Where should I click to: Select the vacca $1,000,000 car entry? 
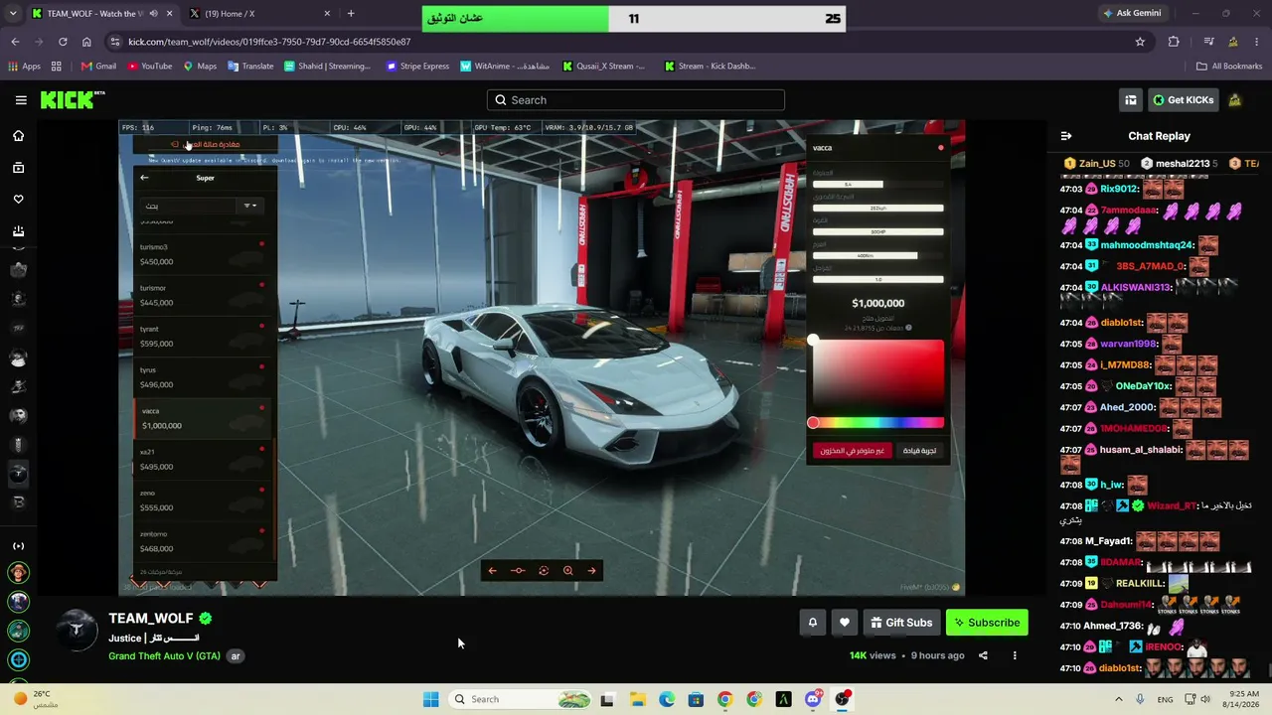203,418
